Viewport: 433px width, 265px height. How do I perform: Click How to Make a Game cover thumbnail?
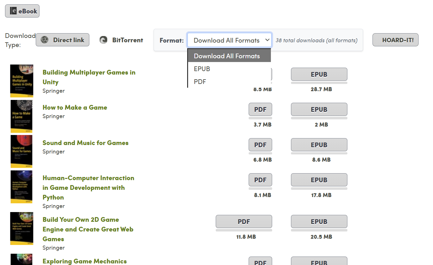[22, 116]
